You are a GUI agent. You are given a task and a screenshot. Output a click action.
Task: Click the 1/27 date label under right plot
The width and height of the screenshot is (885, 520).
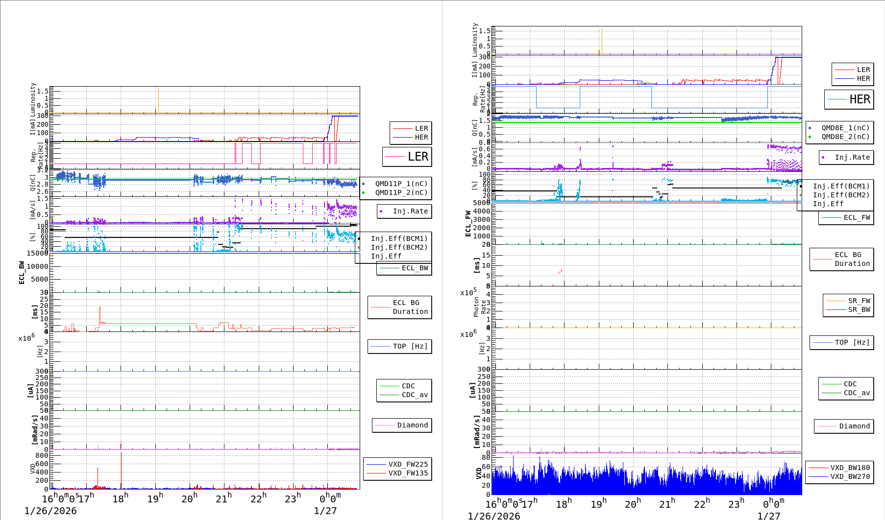coord(768,516)
